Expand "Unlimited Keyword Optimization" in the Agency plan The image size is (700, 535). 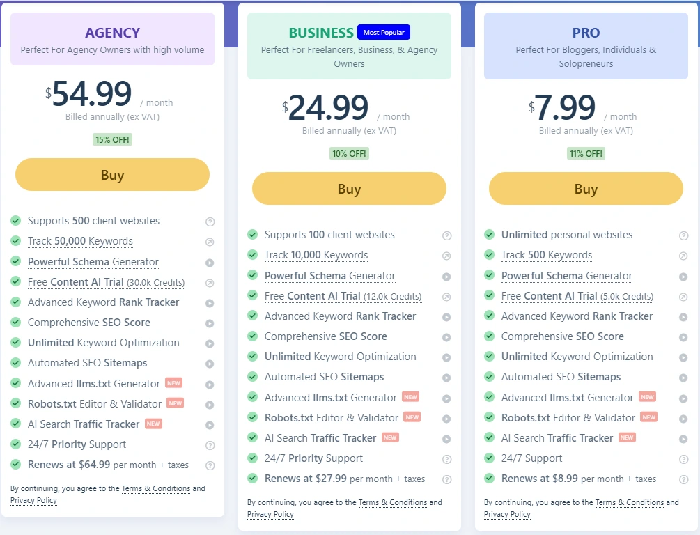coord(210,343)
